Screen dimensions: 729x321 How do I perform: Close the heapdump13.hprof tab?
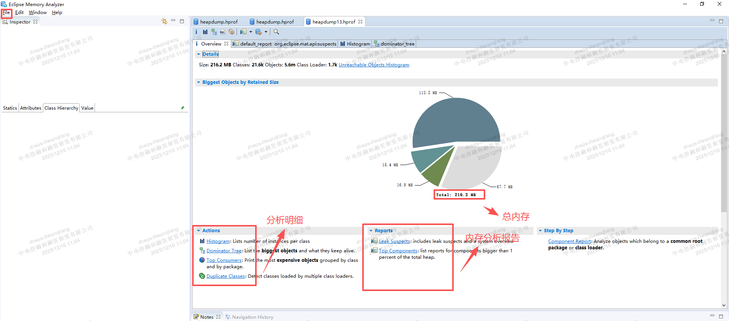coord(360,22)
